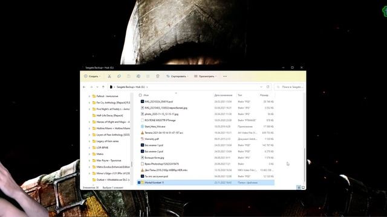Click the drive icon in address bar
The height and width of the screenshot is (217, 387).
tap(111, 87)
